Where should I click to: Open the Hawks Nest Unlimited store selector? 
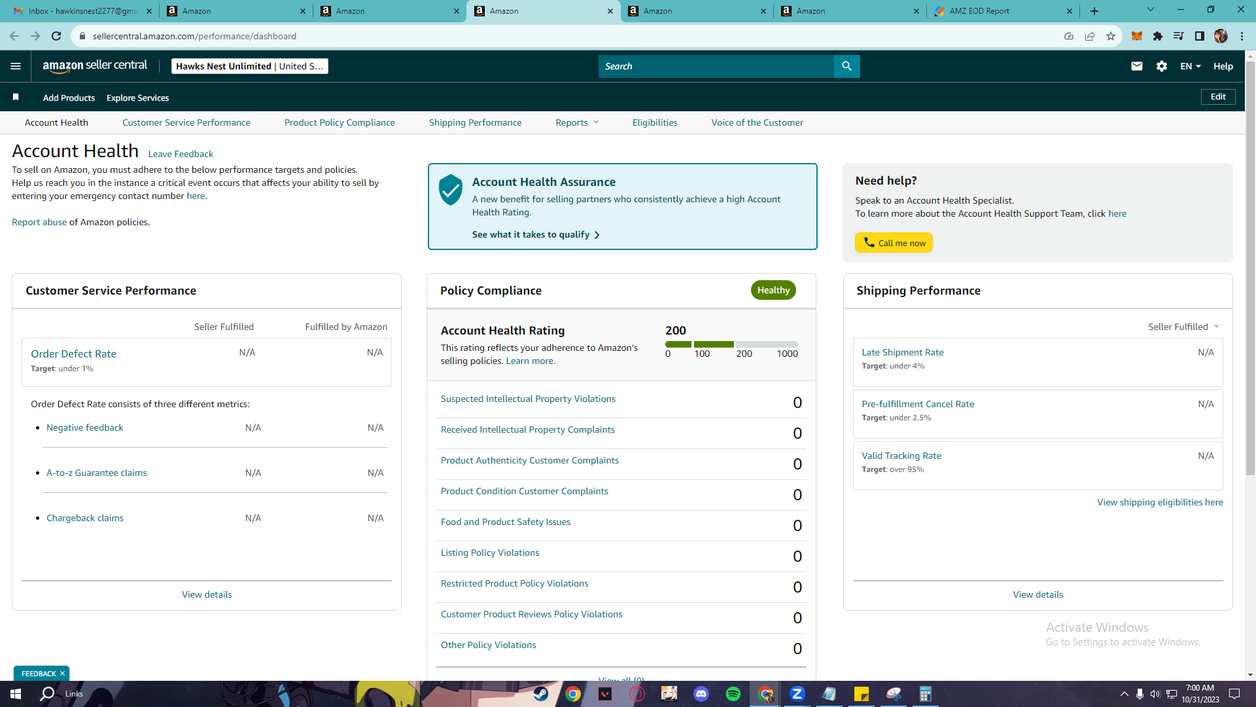tap(250, 66)
